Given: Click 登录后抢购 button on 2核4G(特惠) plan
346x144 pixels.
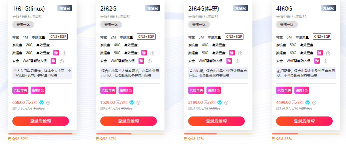Looking at the screenshot, I should click(x=216, y=121).
